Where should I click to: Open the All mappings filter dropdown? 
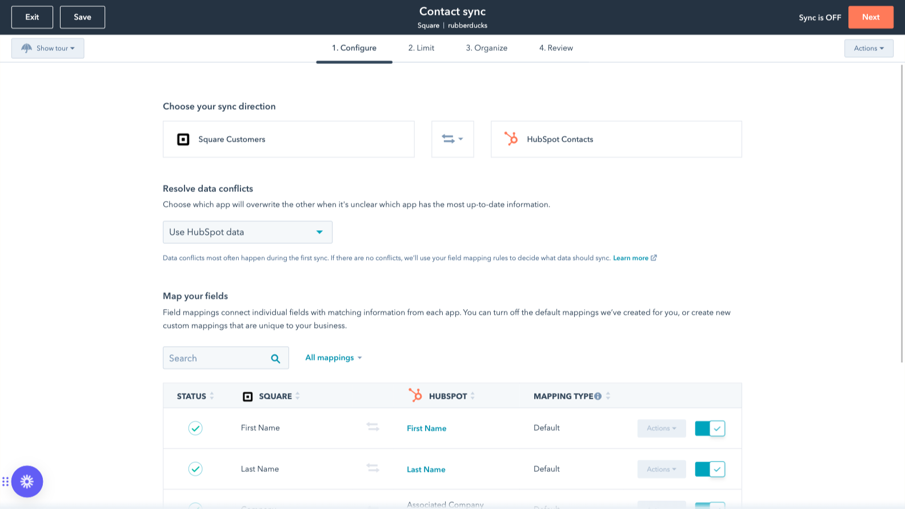[x=333, y=358]
